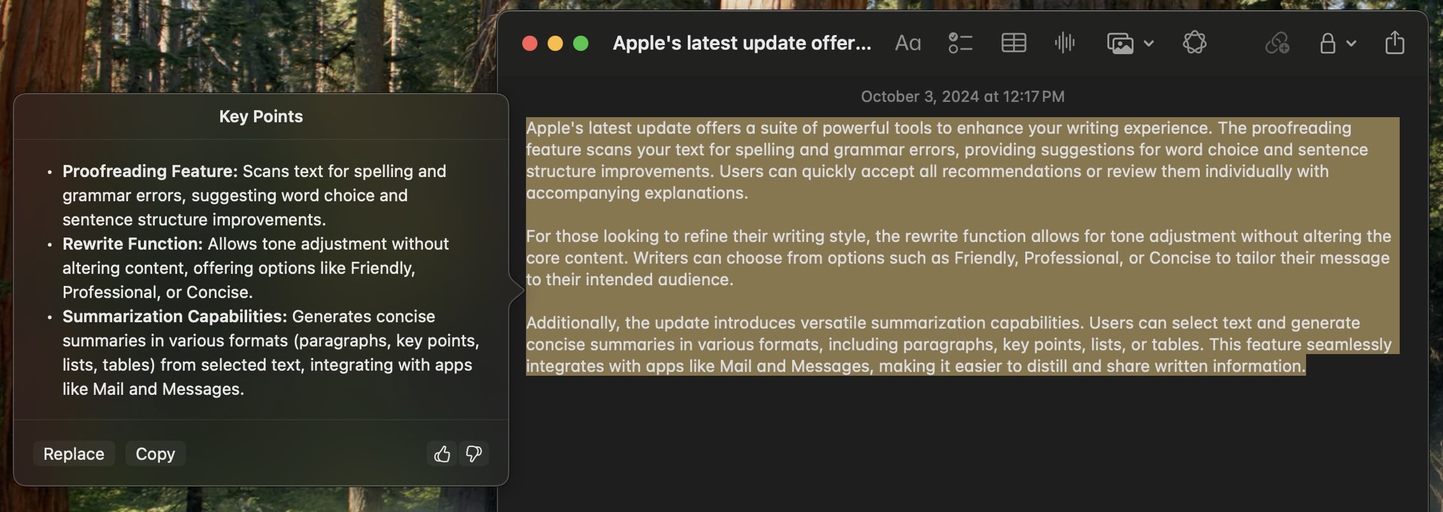The image size is (1443, 512).
Task: Click the collaboration link icon
Action: (x=1277, y=43)
